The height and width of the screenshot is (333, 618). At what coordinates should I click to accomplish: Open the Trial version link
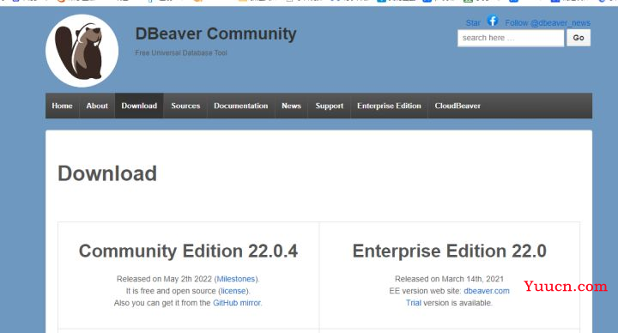(x=414, y=303)
